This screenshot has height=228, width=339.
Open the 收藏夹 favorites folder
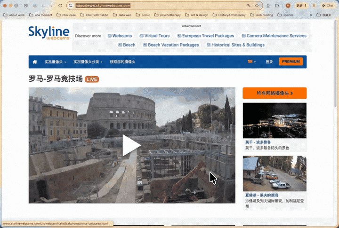[x=324, y=15]
